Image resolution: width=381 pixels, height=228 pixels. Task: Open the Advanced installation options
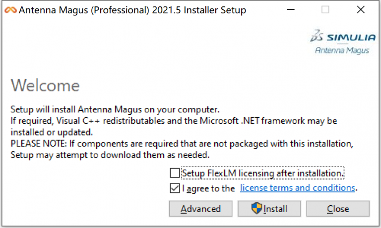[200, 209]
